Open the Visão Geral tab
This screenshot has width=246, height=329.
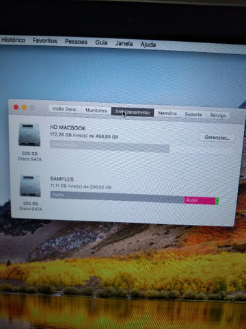pyautogui.click(x=65, y=109)
